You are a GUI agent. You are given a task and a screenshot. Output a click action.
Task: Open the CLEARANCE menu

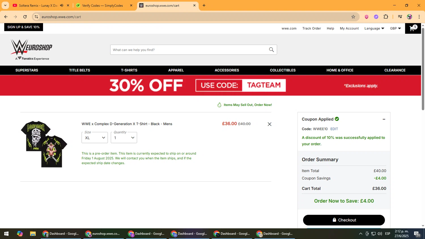pos(395,70)
